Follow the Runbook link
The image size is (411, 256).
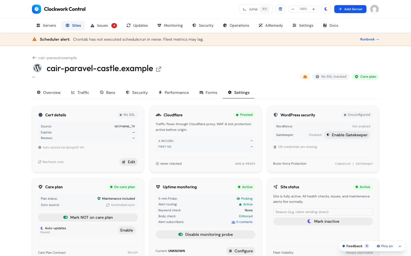coord(370,39)
